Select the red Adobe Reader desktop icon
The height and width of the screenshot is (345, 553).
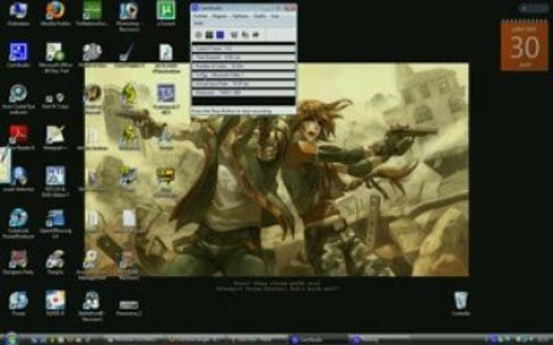click(18, 138)
